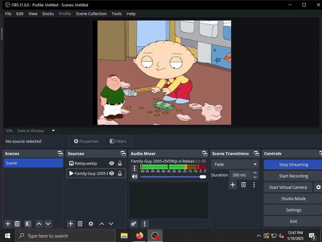Hide the Retep.webp source

tap(112, 164)
